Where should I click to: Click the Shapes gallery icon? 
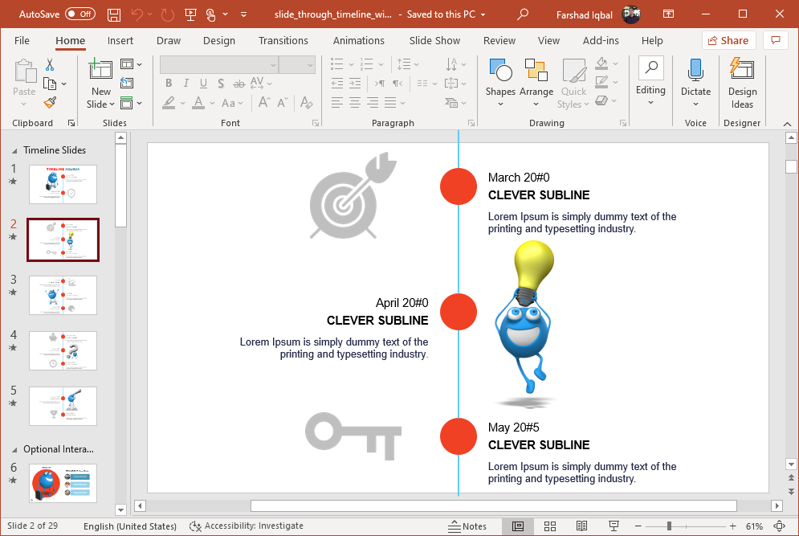point(500,71)
